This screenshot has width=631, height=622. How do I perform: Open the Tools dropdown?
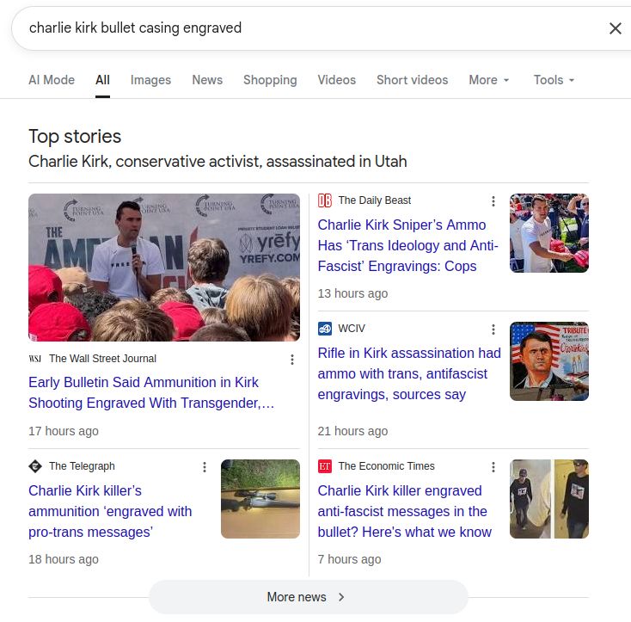tap(554, 80)
